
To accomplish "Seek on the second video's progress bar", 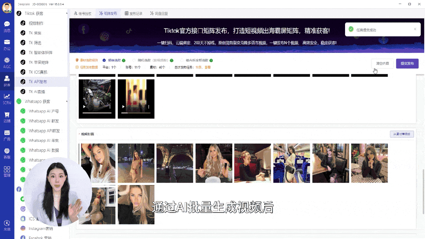I will [136, 113].
